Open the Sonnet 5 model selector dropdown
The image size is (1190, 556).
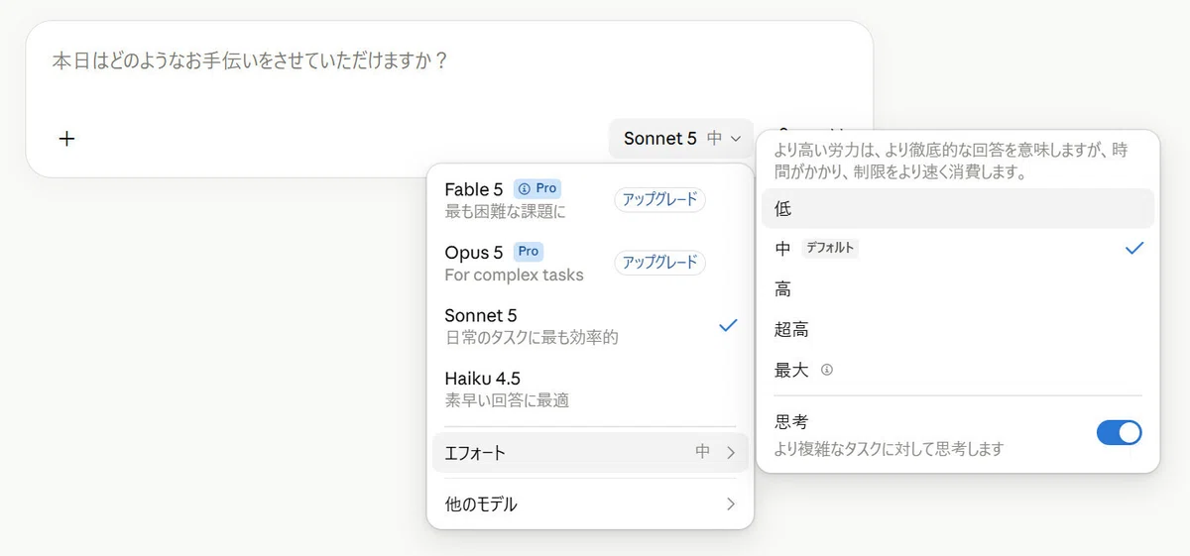click(681, 139)
